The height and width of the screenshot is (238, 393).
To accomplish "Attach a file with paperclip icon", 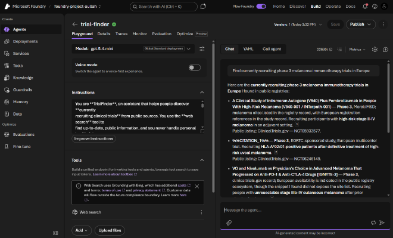I will [229, 222].
